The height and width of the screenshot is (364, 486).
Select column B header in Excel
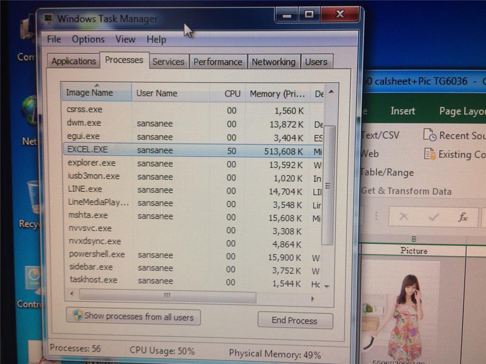click(414, 239)
